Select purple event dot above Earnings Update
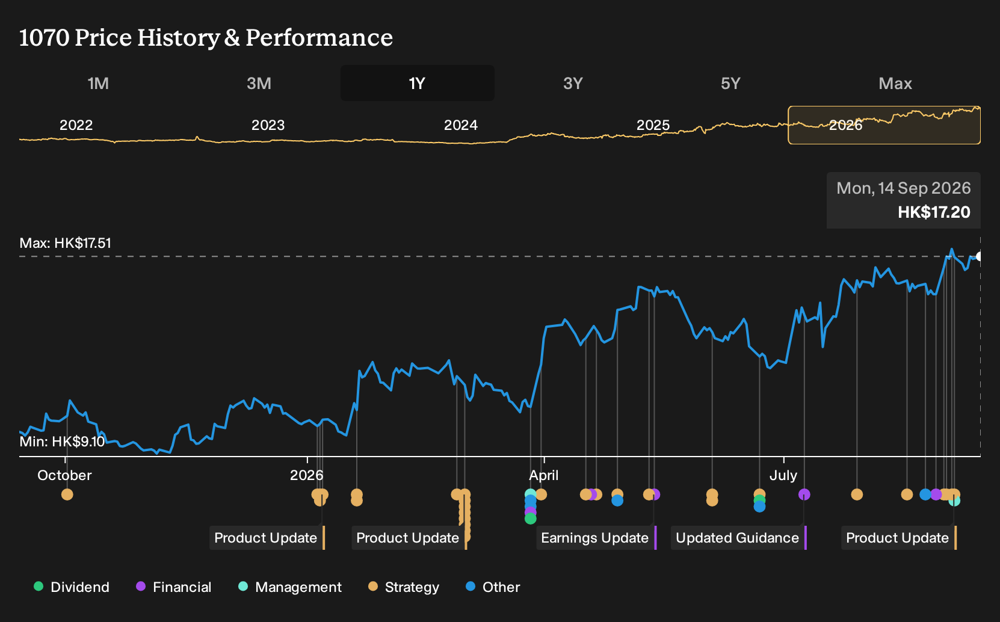 coord(655,494)
